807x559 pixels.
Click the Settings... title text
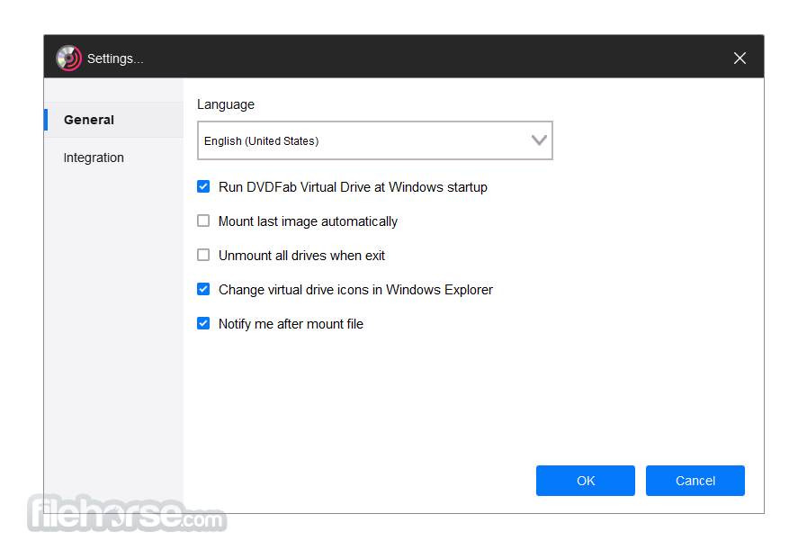coord(115,59)
